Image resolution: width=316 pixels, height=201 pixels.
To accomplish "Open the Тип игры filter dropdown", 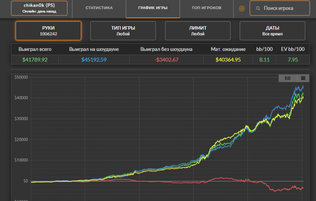I will [123, 31].
